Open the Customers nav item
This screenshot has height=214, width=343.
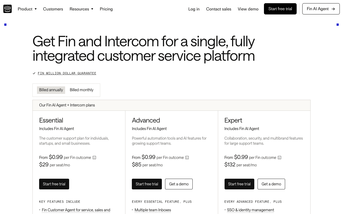pyautogui.click(x=53, y=9)
